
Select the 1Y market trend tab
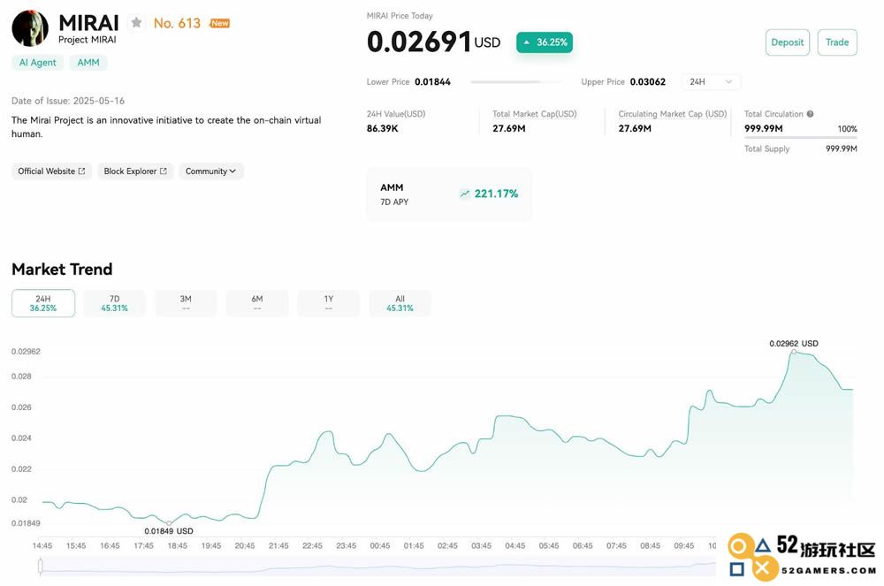click(x=329, y=303)
